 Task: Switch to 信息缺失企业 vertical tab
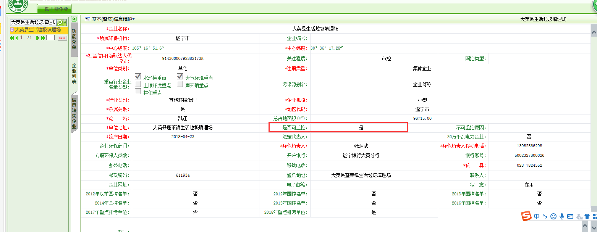pos(74,113)
